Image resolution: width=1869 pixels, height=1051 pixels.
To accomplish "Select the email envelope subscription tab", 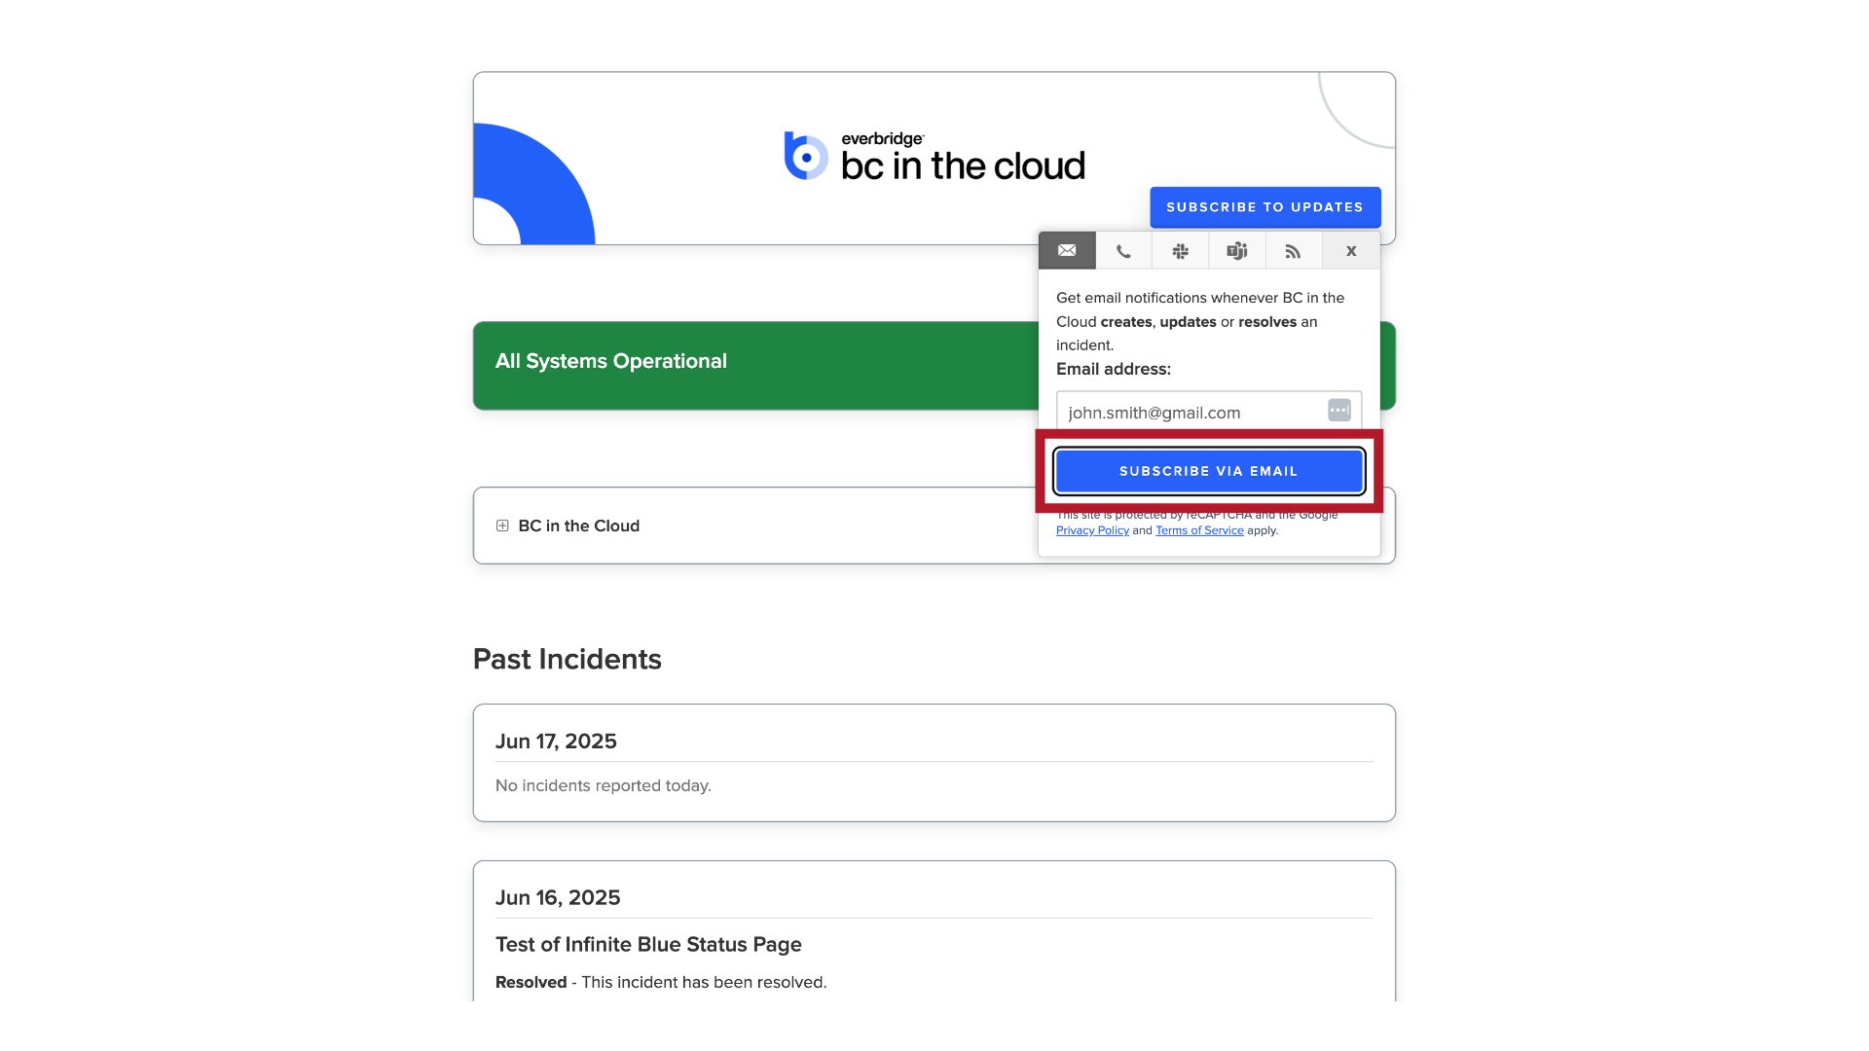I will pos(1067,251).
